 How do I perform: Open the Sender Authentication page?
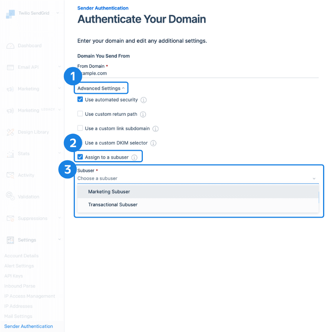(x=28, y=326)
